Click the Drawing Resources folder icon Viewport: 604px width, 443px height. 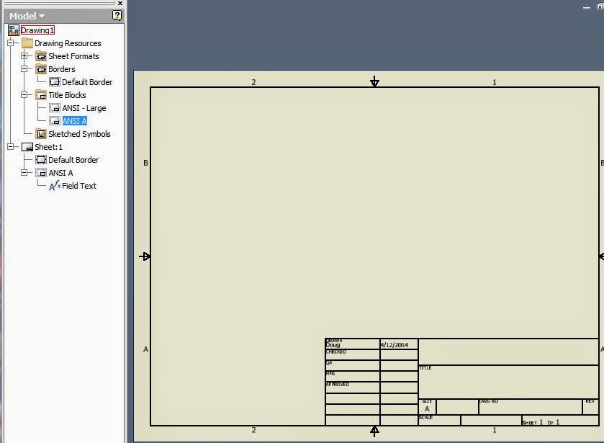(x=27, y=43)
